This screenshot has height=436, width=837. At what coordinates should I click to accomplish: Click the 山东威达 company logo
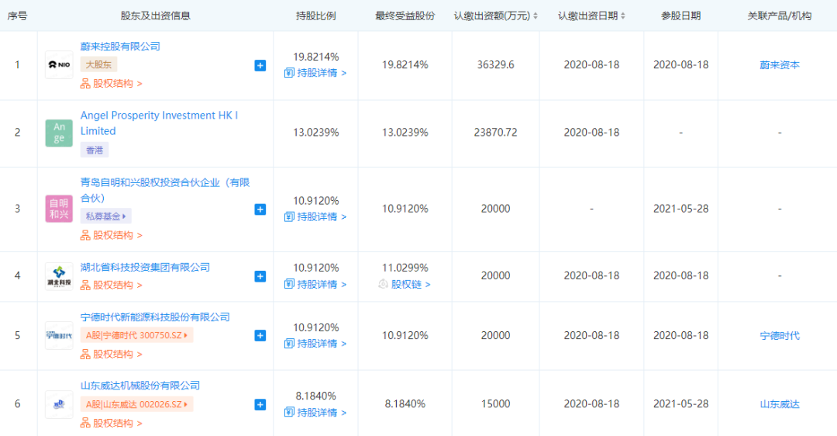59,403
